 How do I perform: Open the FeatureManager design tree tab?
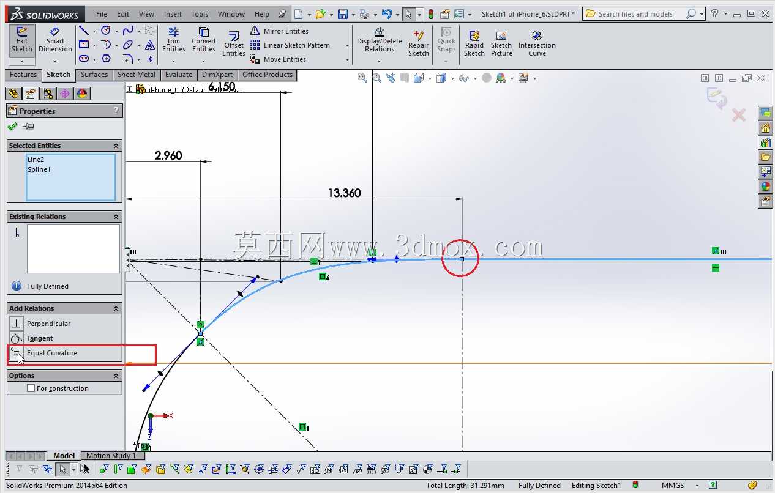(13, 94)
